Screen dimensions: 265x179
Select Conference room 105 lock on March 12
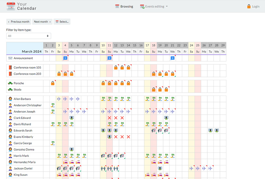[116, 68]
